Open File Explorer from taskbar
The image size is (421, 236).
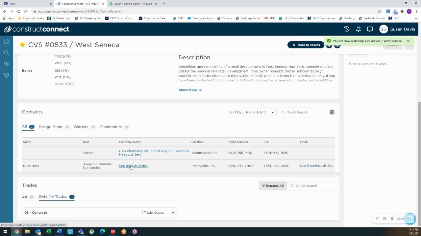click(27, 231)
